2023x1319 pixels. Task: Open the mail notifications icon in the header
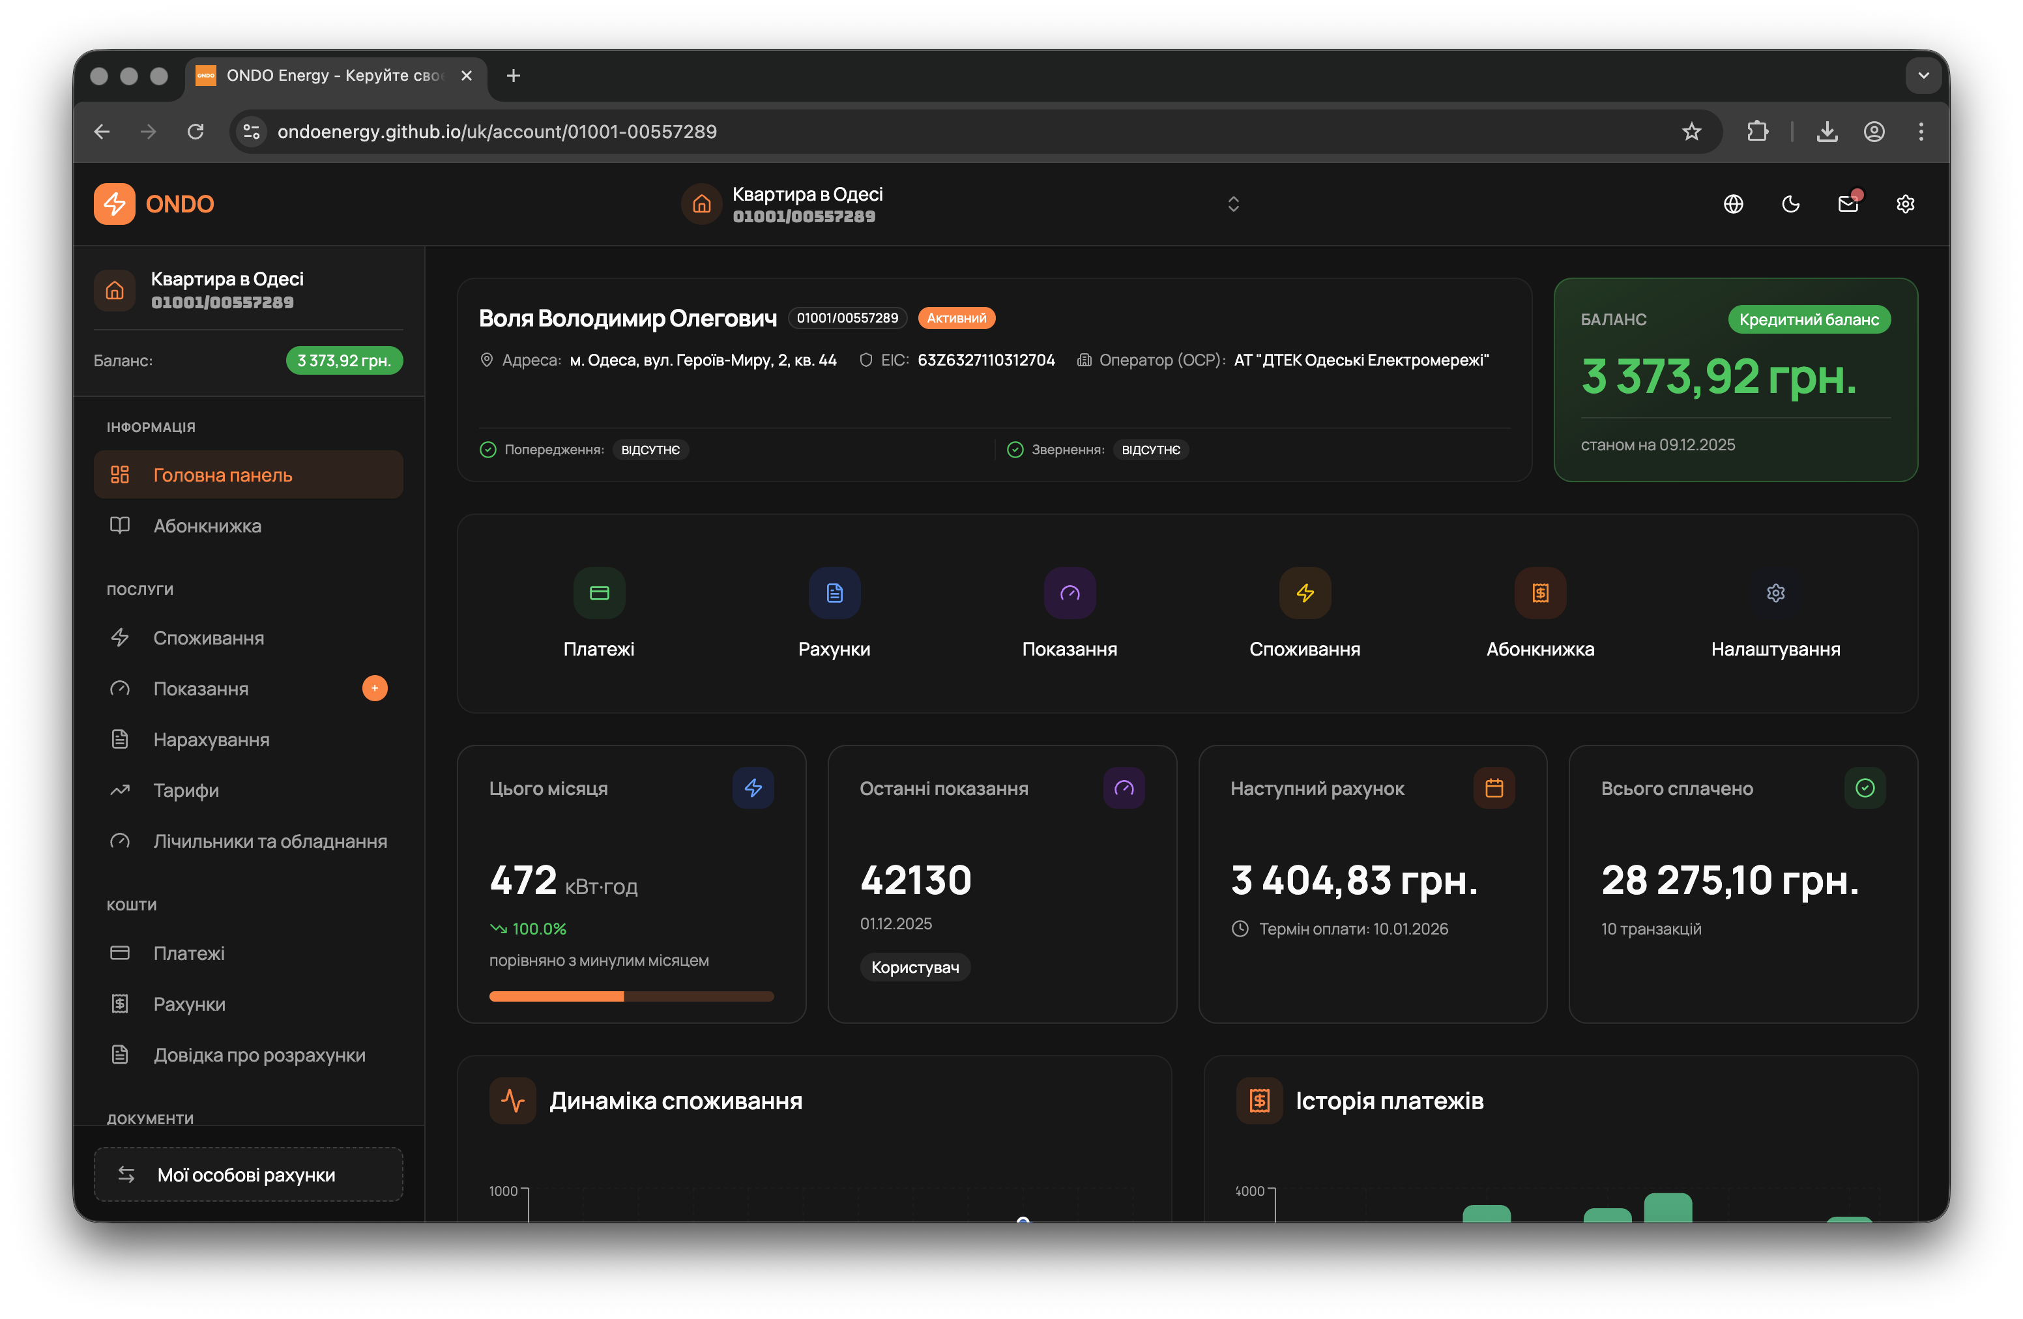click(1847, 204)
